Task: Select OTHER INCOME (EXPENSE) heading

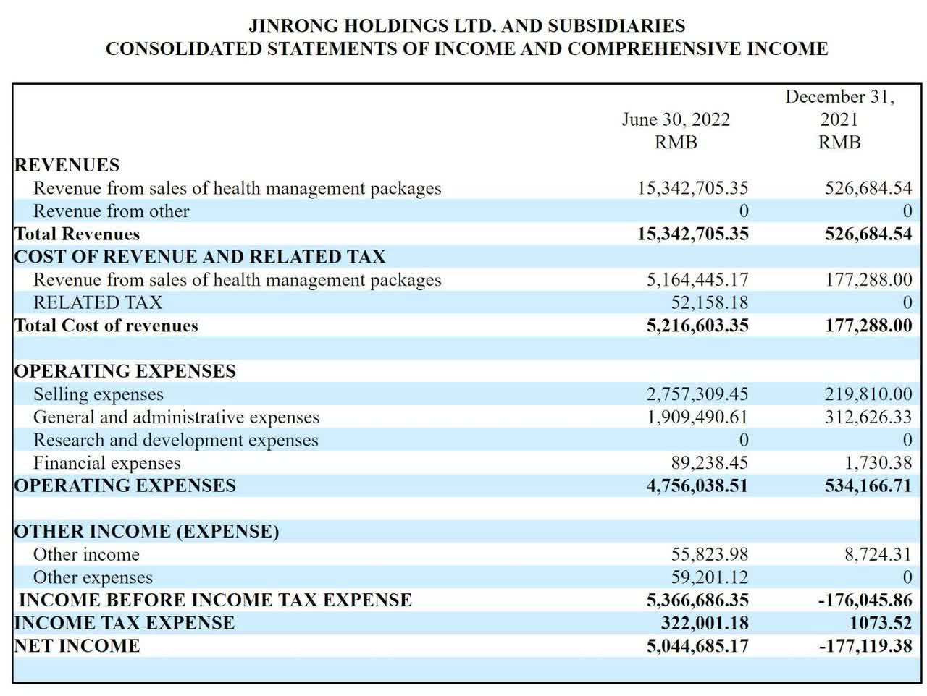Action: (146, 532)
